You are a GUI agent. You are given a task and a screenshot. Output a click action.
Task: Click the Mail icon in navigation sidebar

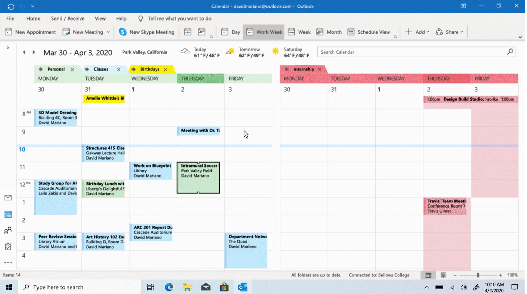[x=8, y=198]
